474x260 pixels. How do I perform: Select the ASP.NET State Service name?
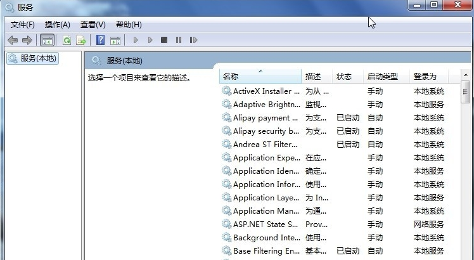266,224
